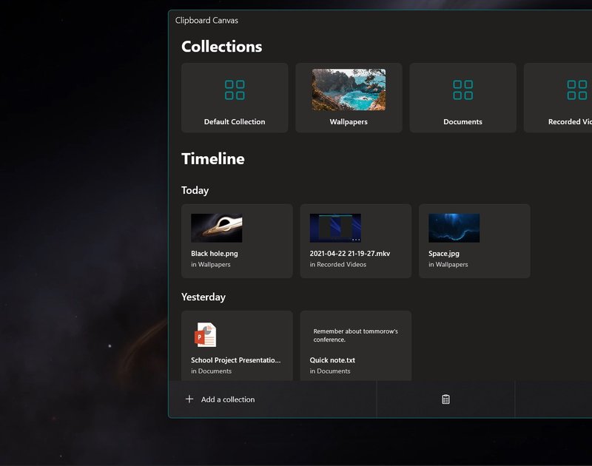Click the Recorded Videos grid icon
592x466 pixels.
[576, 90]
